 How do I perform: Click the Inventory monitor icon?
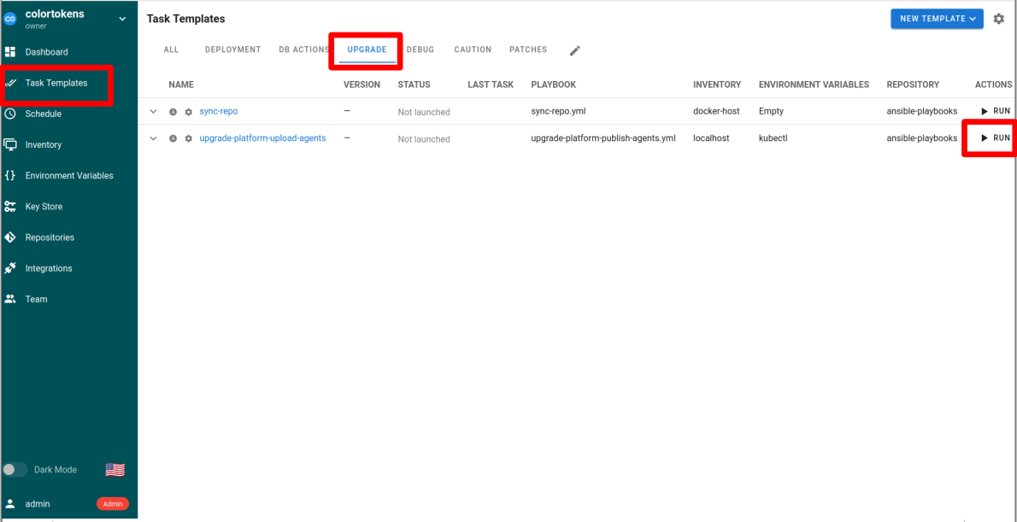pyautogui.click(x=10, y=144)
